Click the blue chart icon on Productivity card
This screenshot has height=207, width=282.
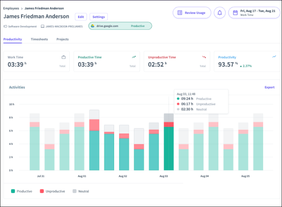[274, 57]
